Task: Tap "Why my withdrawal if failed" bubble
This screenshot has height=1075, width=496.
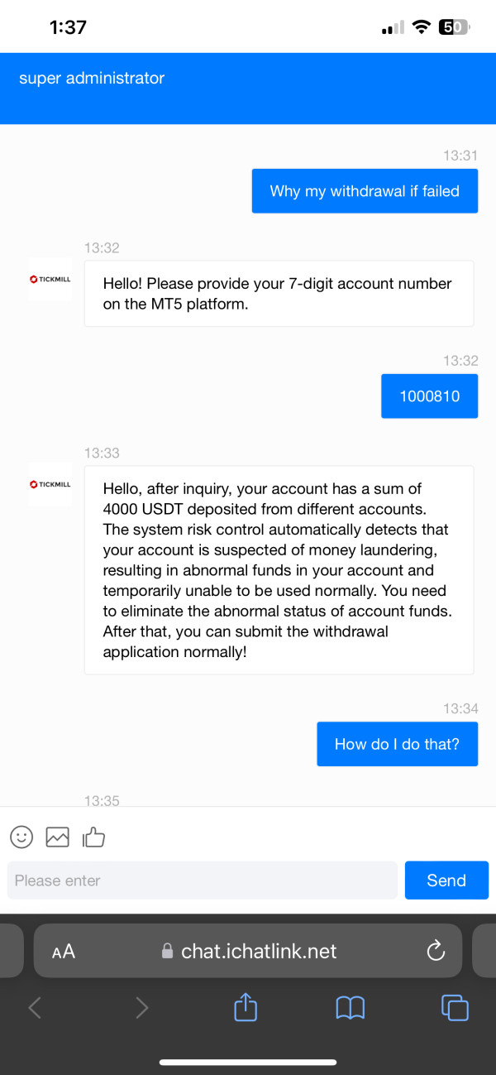Action: pyautogui.click(x=365, y=191)
